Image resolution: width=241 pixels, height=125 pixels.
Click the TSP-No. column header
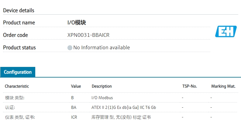[x=190, y=86]
